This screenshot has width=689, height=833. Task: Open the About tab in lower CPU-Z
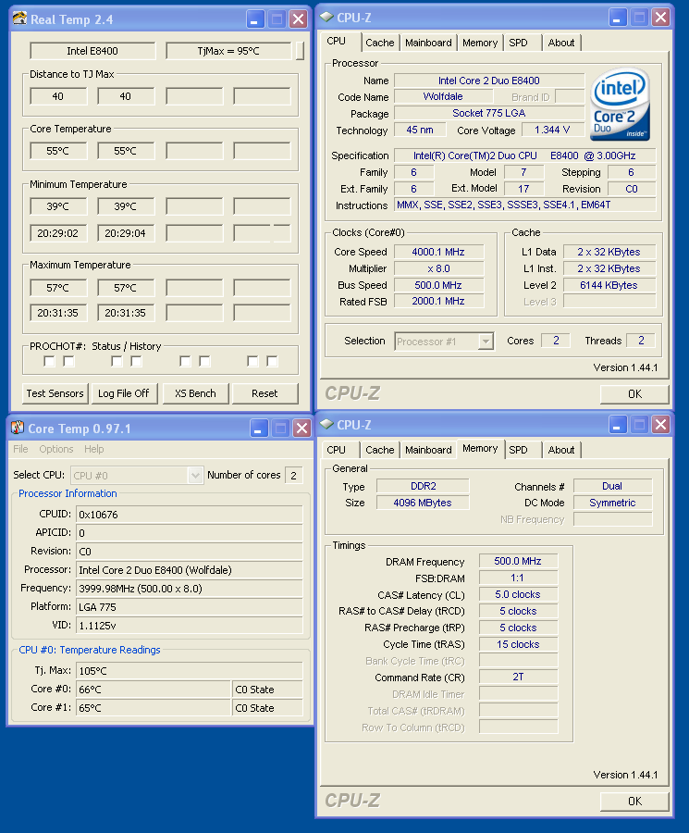(561, 450)
